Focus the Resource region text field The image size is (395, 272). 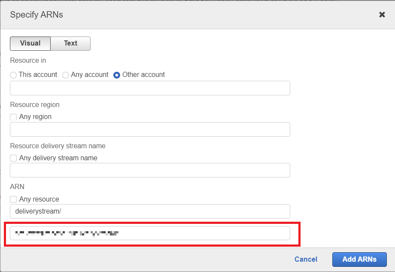[x=150, y=129]
